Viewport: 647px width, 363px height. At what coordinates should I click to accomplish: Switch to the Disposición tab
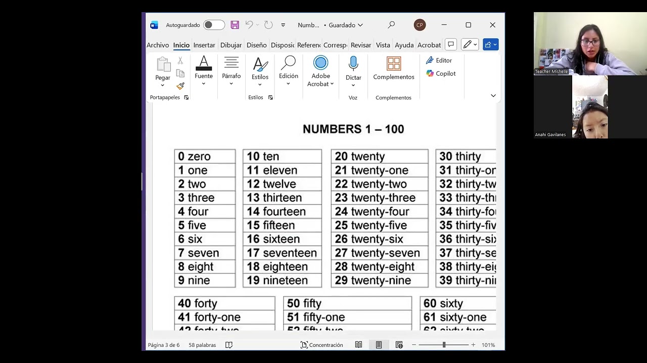coord(283,45)
